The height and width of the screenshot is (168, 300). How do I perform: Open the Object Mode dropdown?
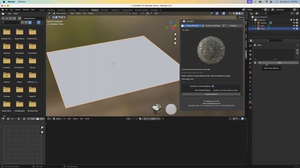60,14
